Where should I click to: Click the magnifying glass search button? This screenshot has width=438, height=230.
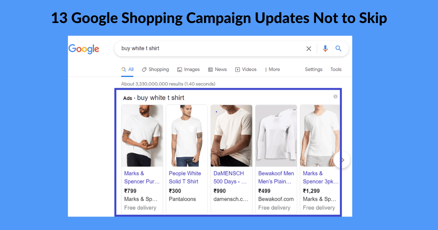click(x=338, y=48)
